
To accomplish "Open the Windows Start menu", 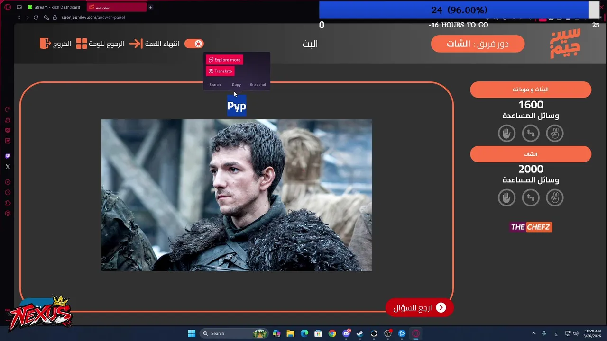I will click(x=192, y=333).
